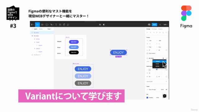
Task: Click the Align bottom icon
Action: pos(163,33)
